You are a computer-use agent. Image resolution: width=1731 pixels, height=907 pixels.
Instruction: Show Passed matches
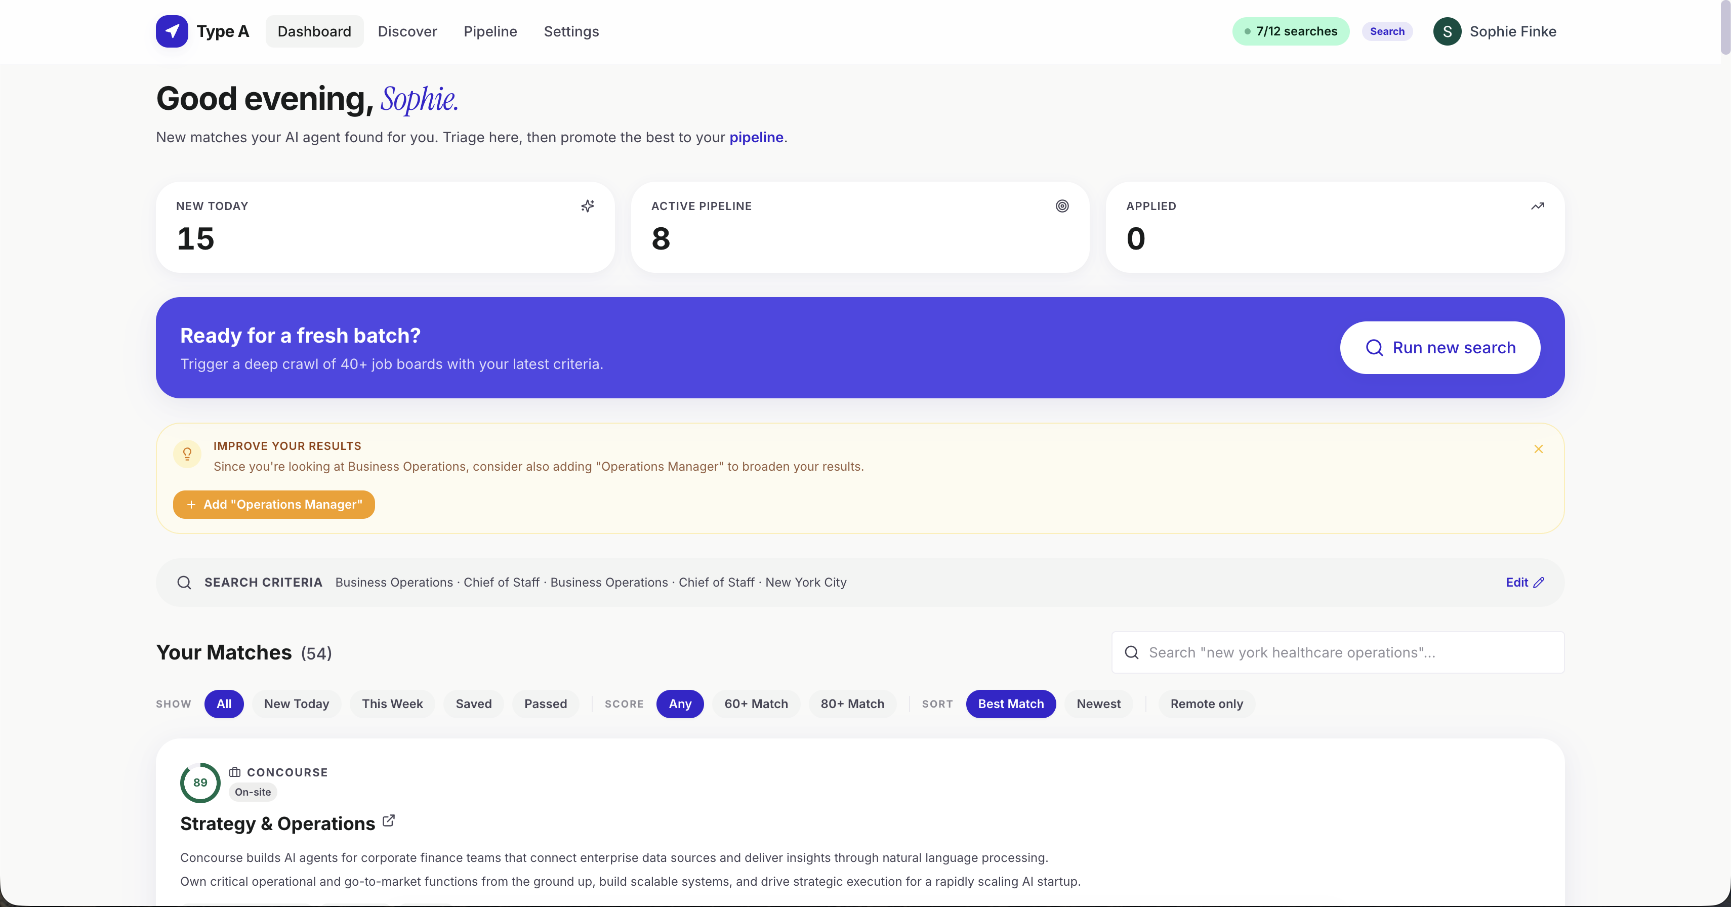point(546,704)
